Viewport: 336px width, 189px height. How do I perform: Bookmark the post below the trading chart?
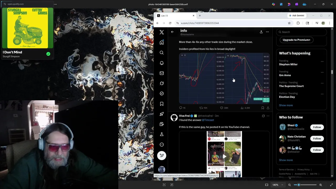pos(262,108)
